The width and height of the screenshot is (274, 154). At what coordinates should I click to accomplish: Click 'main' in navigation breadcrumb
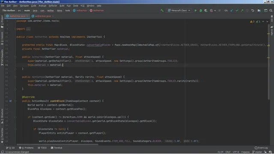click(27, 10)
